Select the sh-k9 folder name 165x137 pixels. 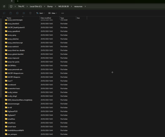point(10,108)
